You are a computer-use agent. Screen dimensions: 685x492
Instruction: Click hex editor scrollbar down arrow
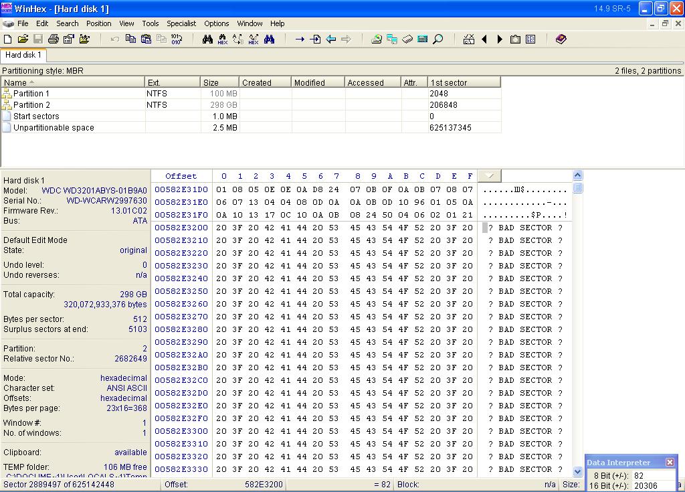click(x=577, y=471)
